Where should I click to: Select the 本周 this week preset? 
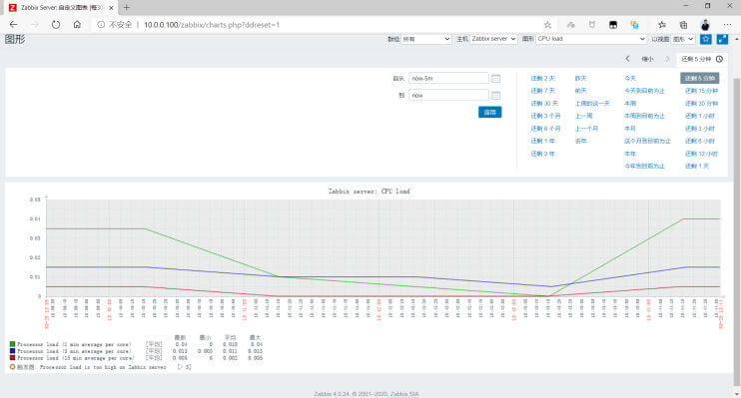pyautogui.click(x=630, y=104)
